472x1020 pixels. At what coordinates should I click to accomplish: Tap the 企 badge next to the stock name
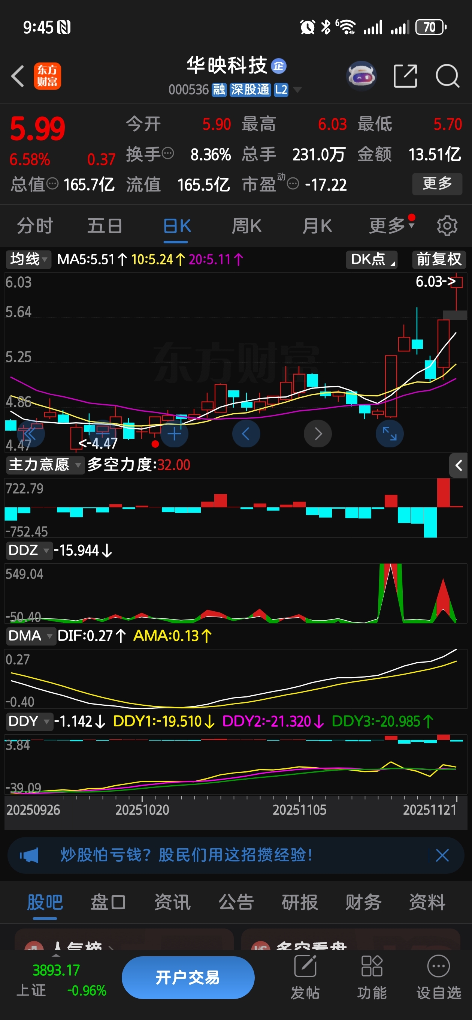279,66
